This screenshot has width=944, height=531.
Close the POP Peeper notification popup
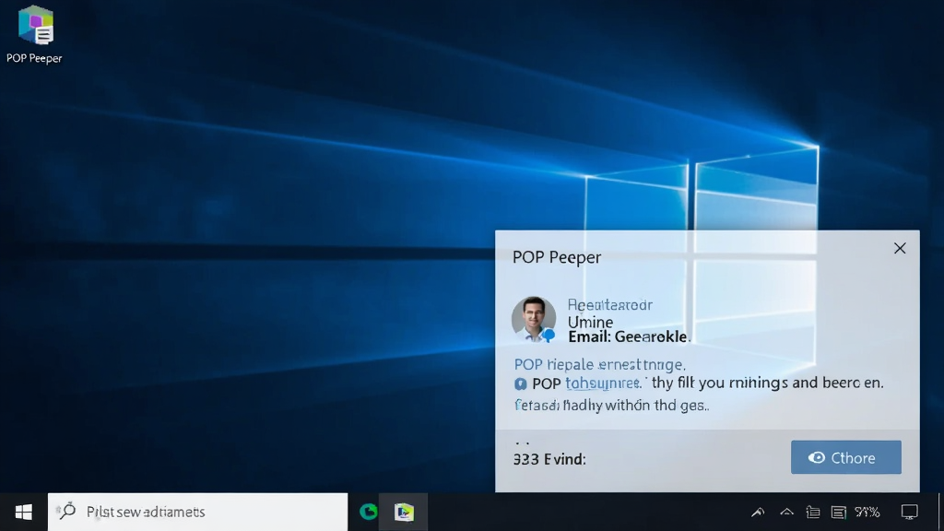pyautogui.click(x=900, y=248)
